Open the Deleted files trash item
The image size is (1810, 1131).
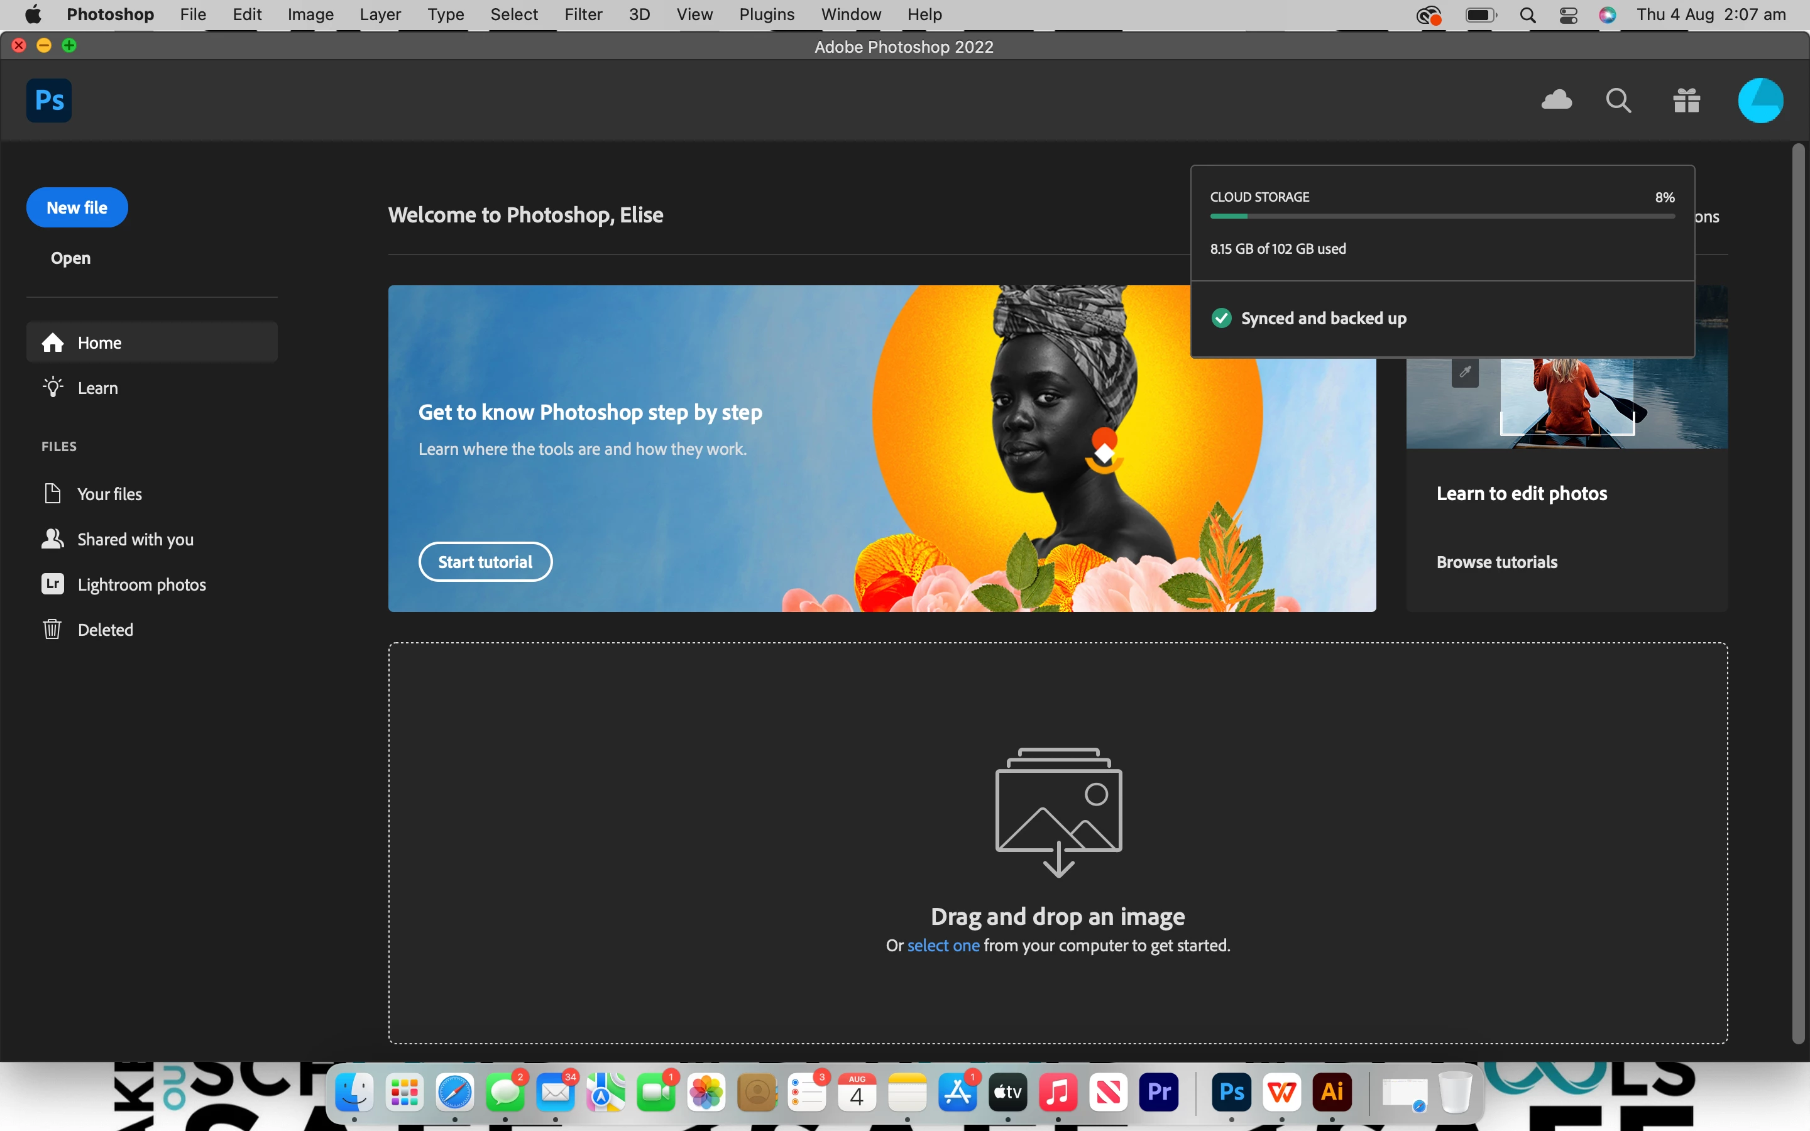click(105, 630)
